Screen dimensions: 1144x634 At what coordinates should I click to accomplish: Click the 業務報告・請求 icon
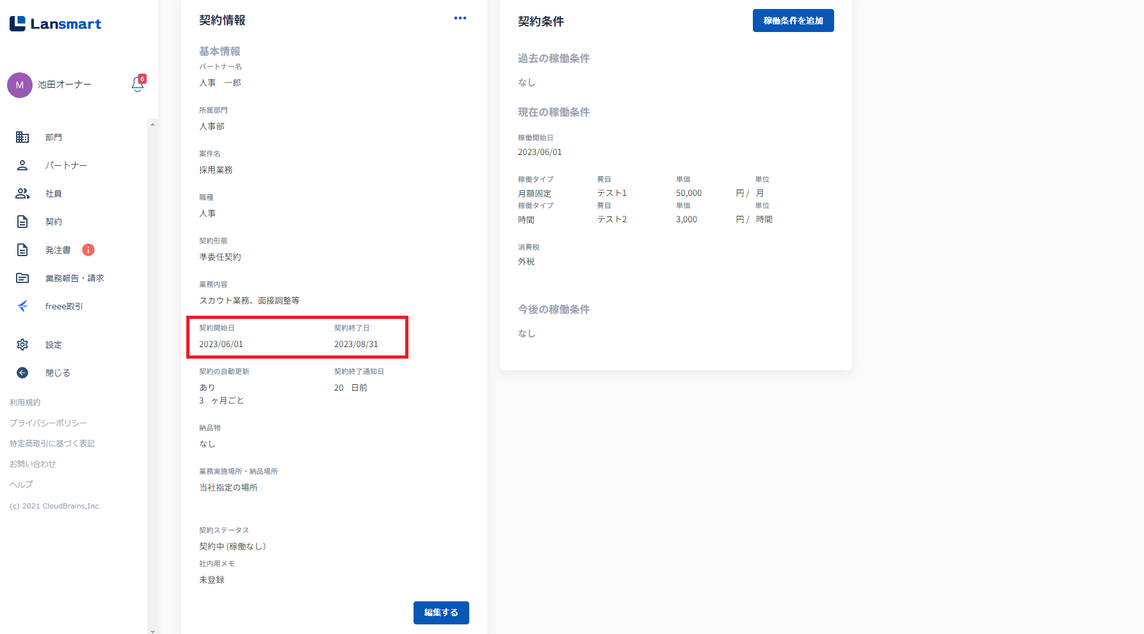coord(22,278)
